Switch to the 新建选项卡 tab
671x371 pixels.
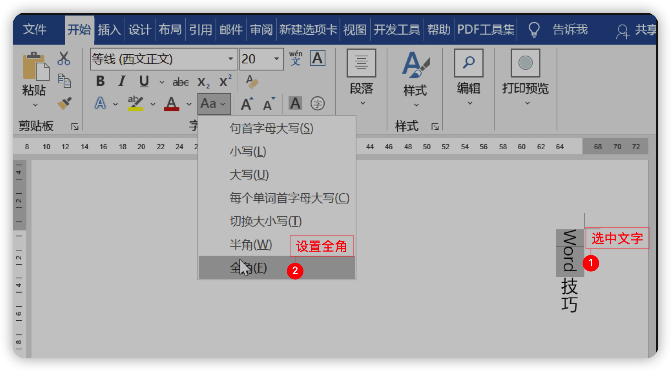point(308,29)
